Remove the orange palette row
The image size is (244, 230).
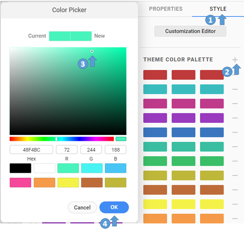[235, 218]
